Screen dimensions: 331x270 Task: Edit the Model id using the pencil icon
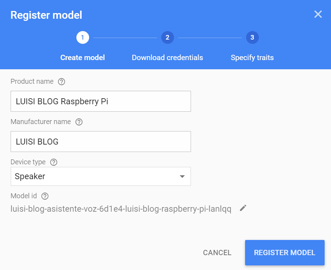243,209
